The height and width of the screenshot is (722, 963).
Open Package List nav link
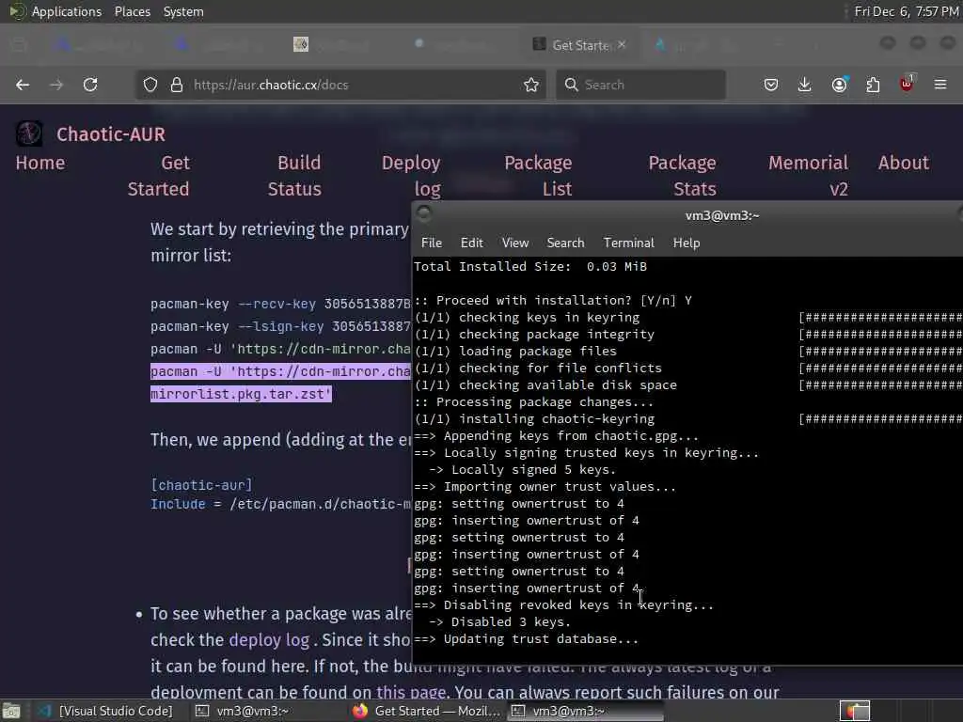click(539, 176)
